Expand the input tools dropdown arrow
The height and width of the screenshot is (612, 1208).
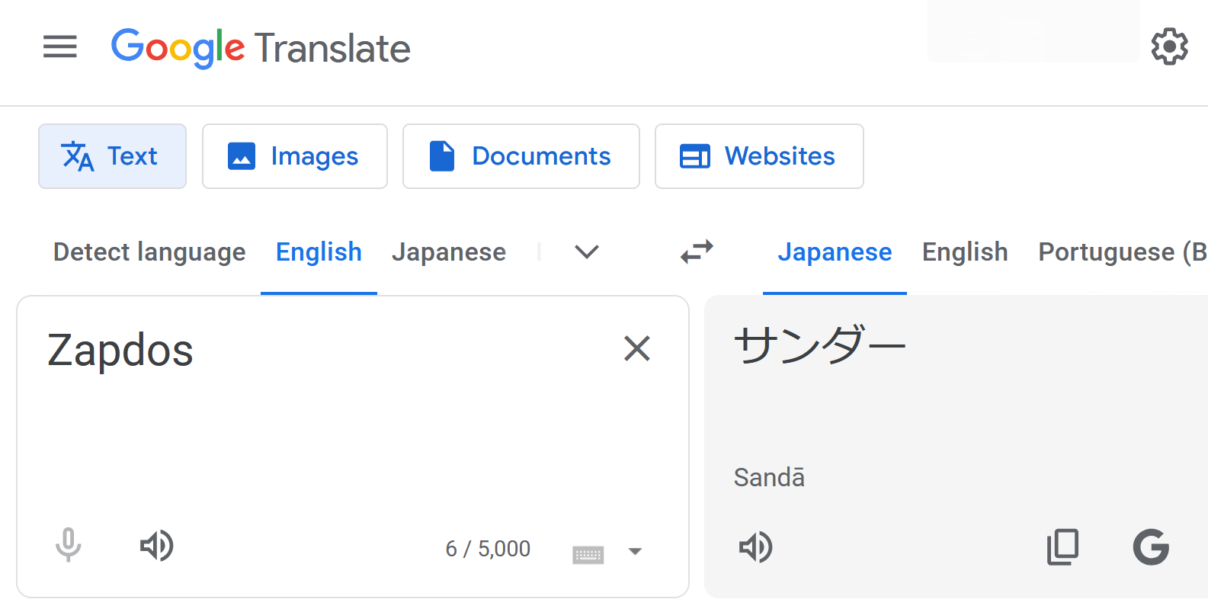(635, 552)
